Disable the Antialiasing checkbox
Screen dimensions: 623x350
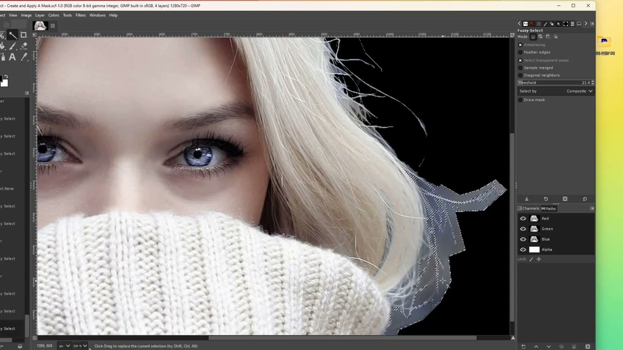click(x=520, y=45)
